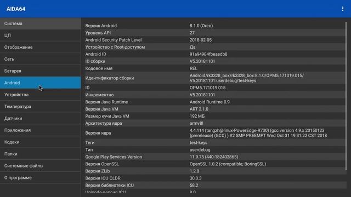The height and width of the screenshot is (197, 351).
Task: Click Android ID value 91a94984fbeaedb8
Action: click(x=208, y=54)
